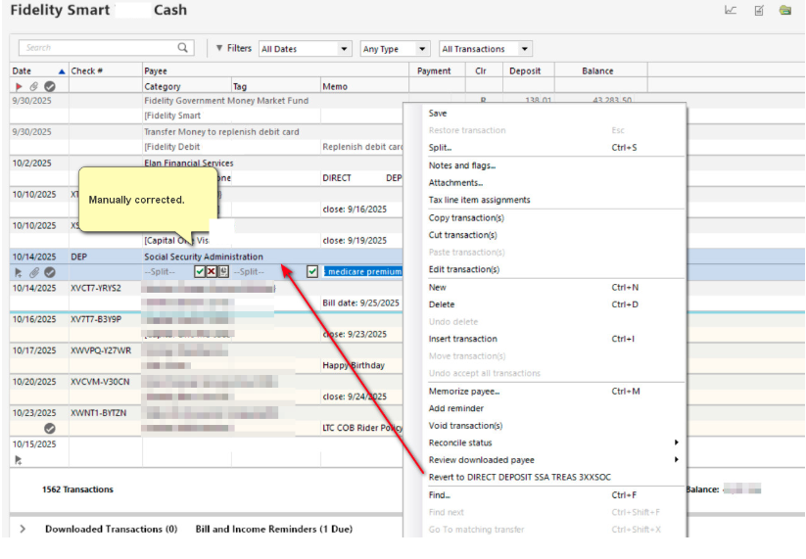The width and height of the screenshot is (806, 559).
Task: Switch to Bill and Income Reminders tab
Action: (273, 529)
